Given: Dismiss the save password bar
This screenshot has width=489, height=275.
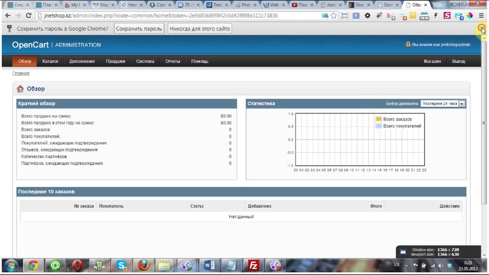Looking at the screenshot, I should click(x=482, y=28).
